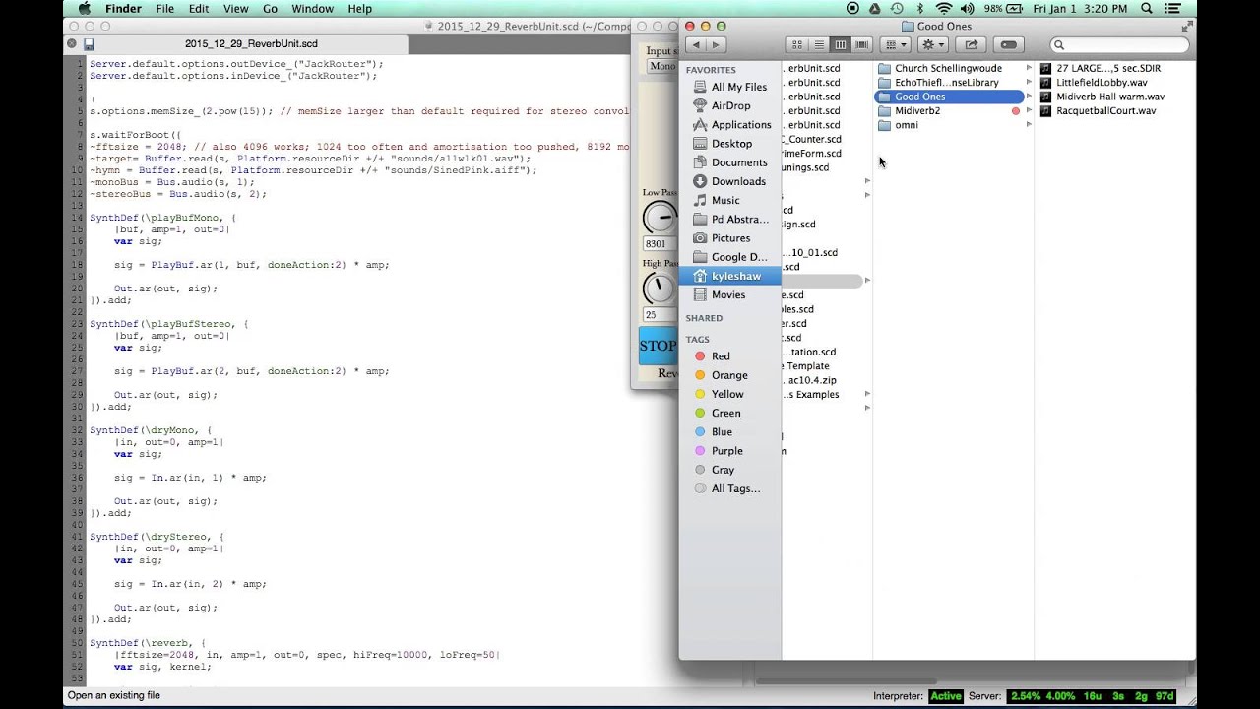Open AirDrop in the Finder sidebar
This screenshot has height=709, width=1260.
729,105
